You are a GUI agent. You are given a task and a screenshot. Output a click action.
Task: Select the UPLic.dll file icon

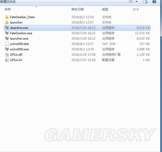[7, 55]
